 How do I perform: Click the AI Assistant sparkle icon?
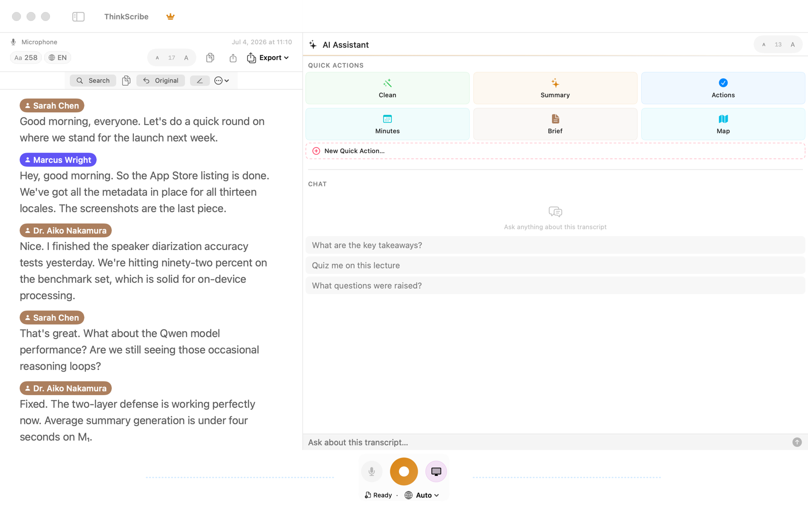point(313,45)
